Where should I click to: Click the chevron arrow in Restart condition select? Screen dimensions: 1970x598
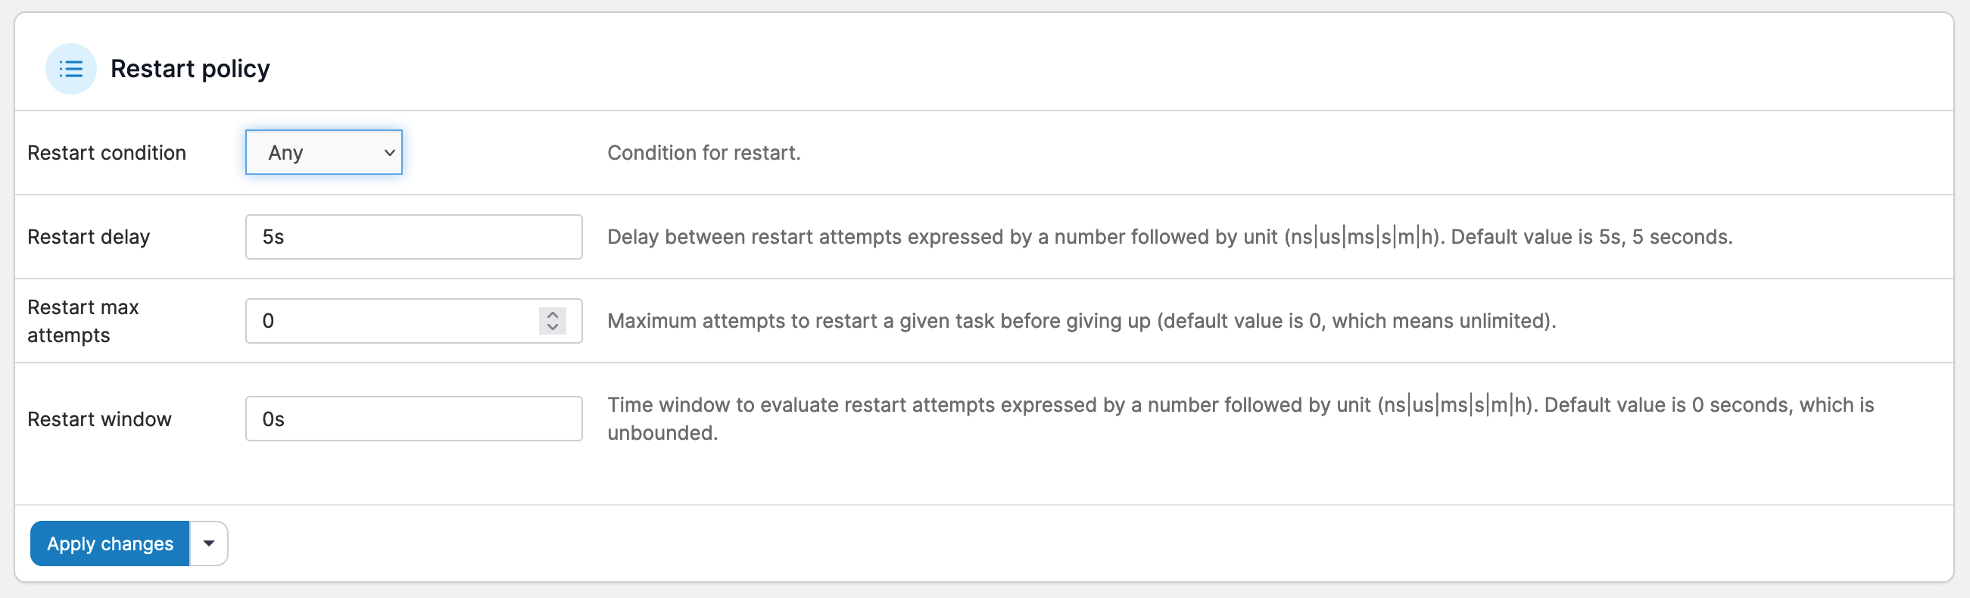(389, 152)
